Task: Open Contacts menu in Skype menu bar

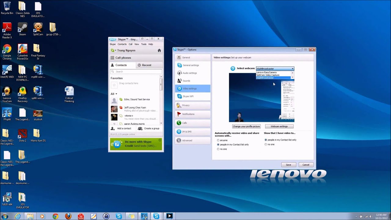Action: 122,44
